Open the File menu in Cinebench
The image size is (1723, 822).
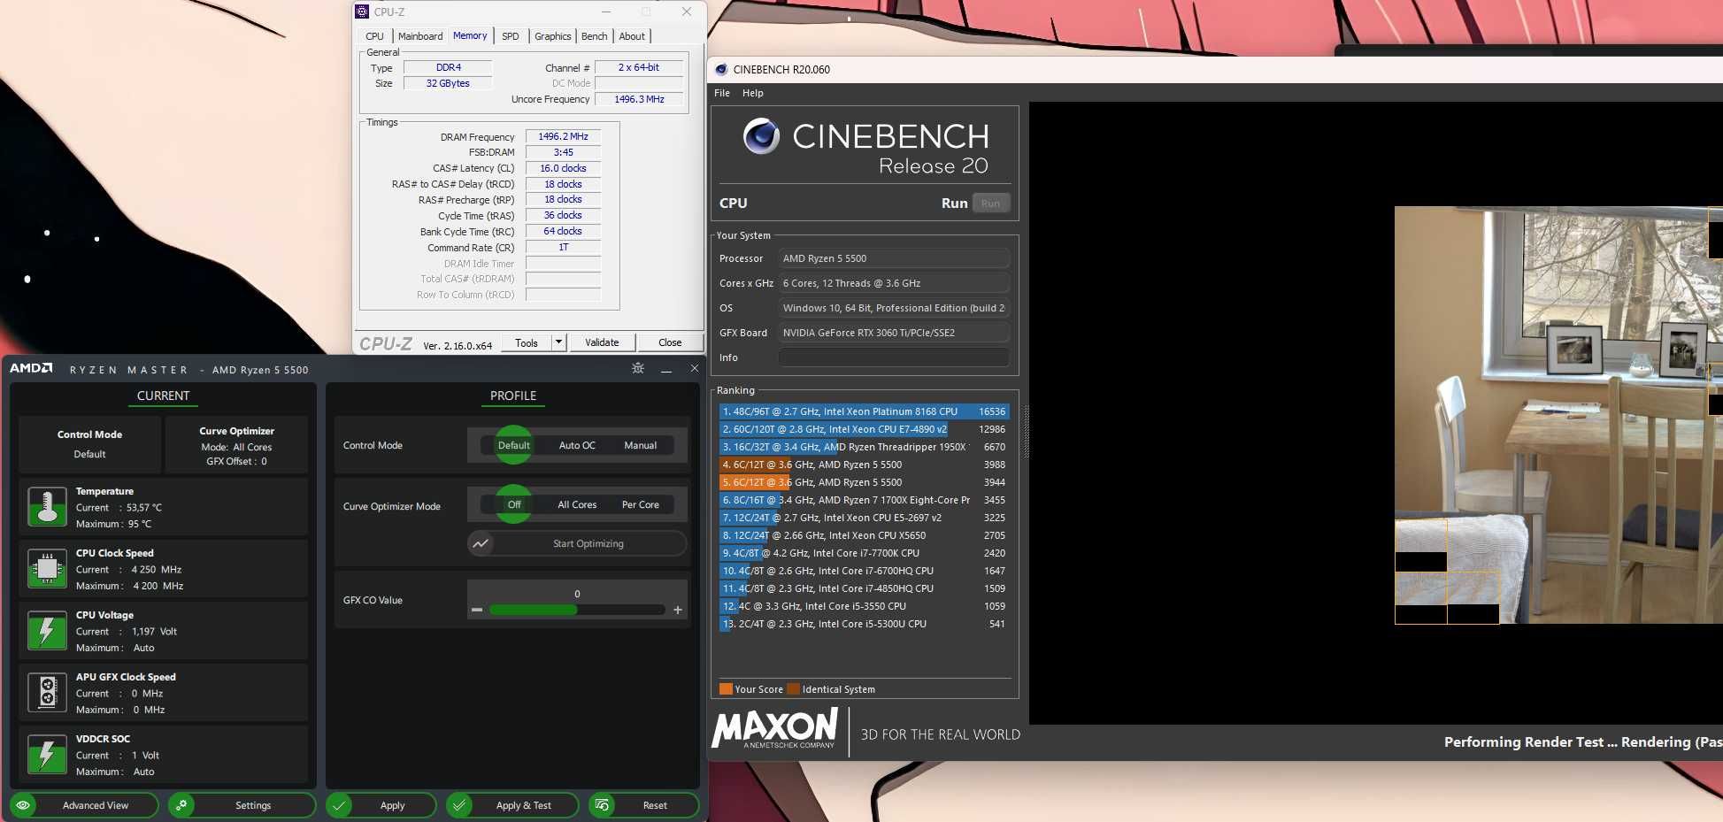(722, 93)
